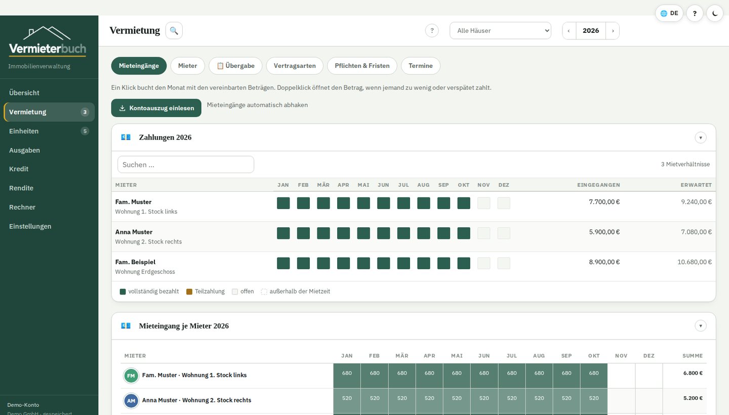Toggle Fam. Beispiel Dezember payment box
Image resolution: width=729 pixels, height=415 pixels.
tap(504, 263)
